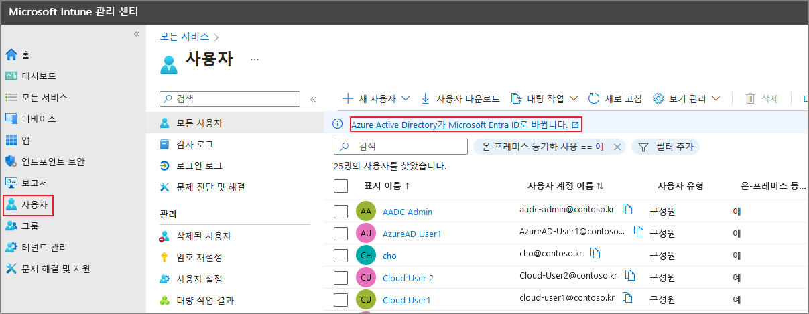Viewport: 809px width, 314px height.
Task: Open the 암호 재설정 key icon
Action: tap(164, 258)
